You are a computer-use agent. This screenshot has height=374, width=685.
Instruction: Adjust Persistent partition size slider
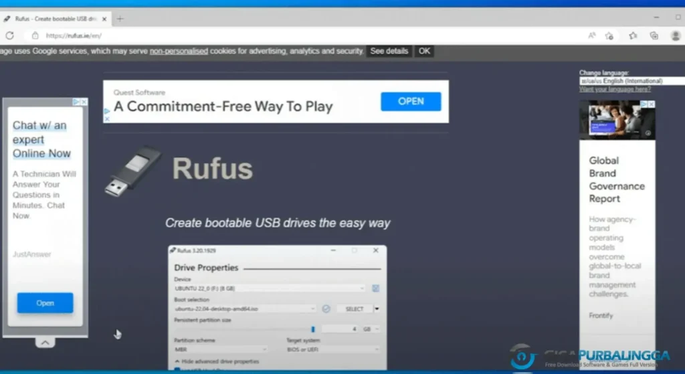[x=313, y=329]
